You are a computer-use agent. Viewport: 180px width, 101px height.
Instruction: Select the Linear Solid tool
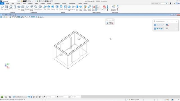point(22,8)
